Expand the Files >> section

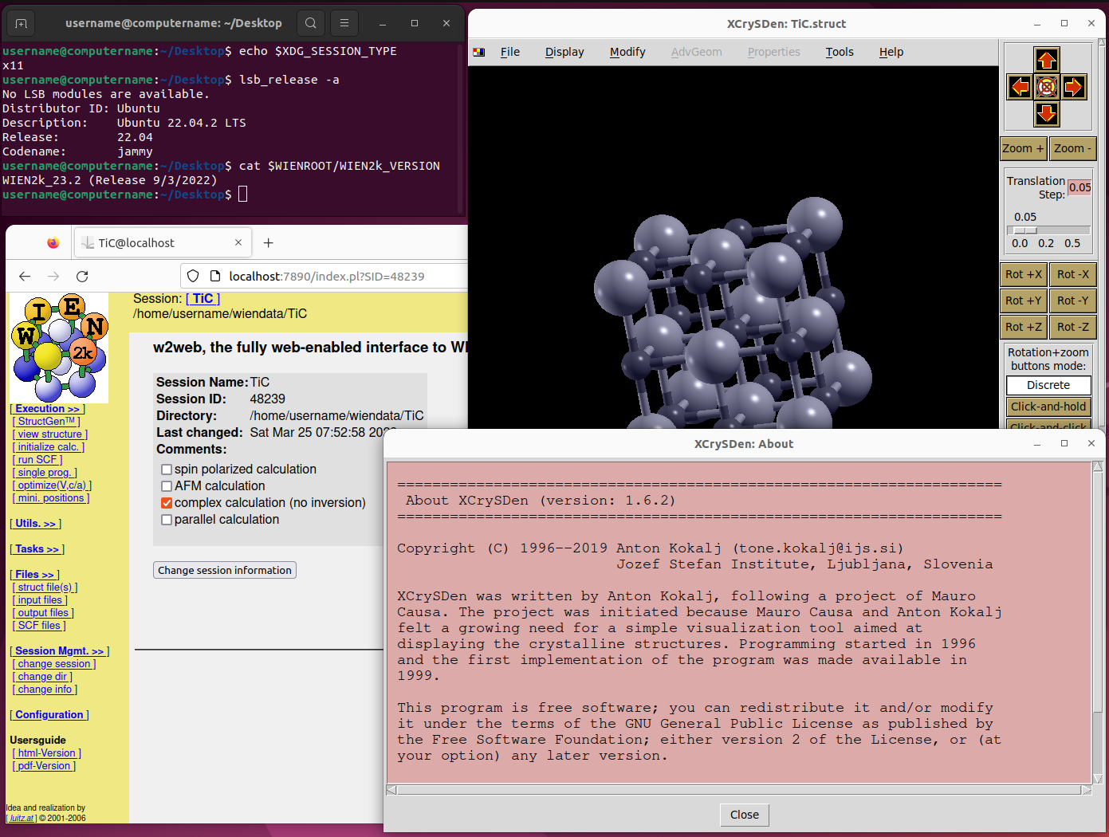[34, 574]
